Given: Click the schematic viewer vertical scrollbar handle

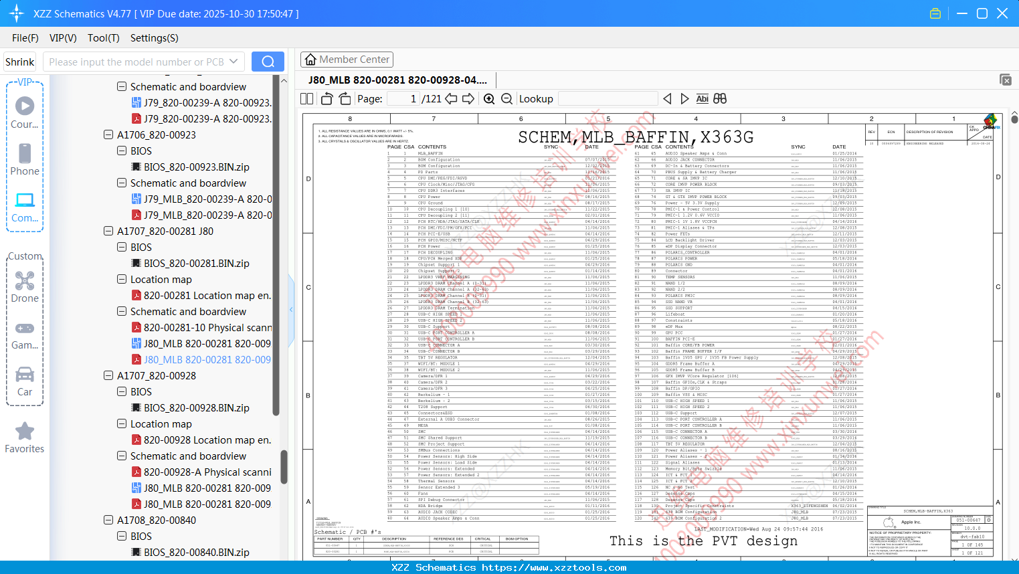Looking at the screenshot, I should tap(1014, 120).
